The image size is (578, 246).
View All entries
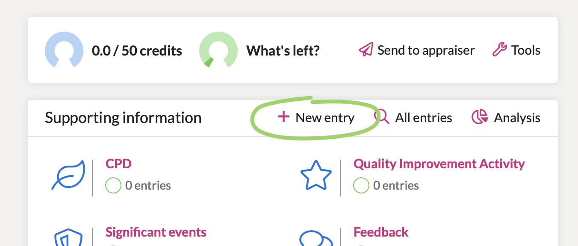tap(424, 117)
